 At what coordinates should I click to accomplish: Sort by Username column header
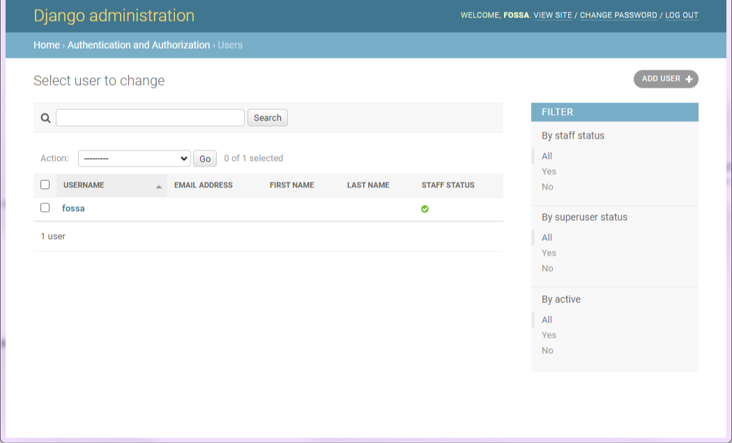[84, 185]
